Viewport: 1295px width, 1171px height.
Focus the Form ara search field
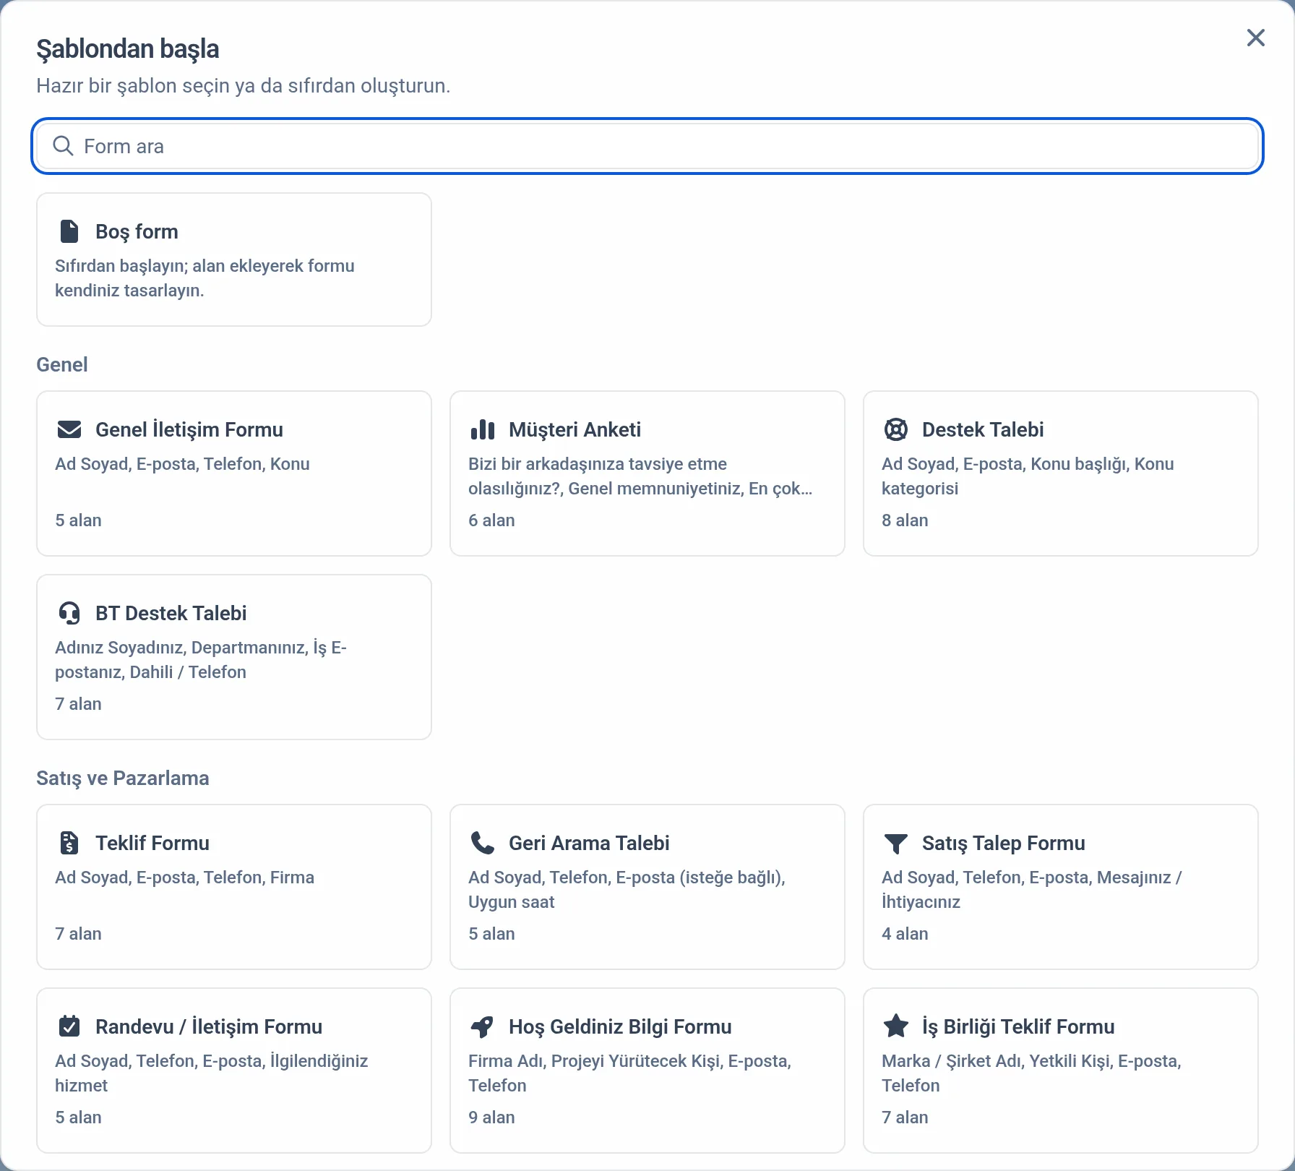(647, 146)
